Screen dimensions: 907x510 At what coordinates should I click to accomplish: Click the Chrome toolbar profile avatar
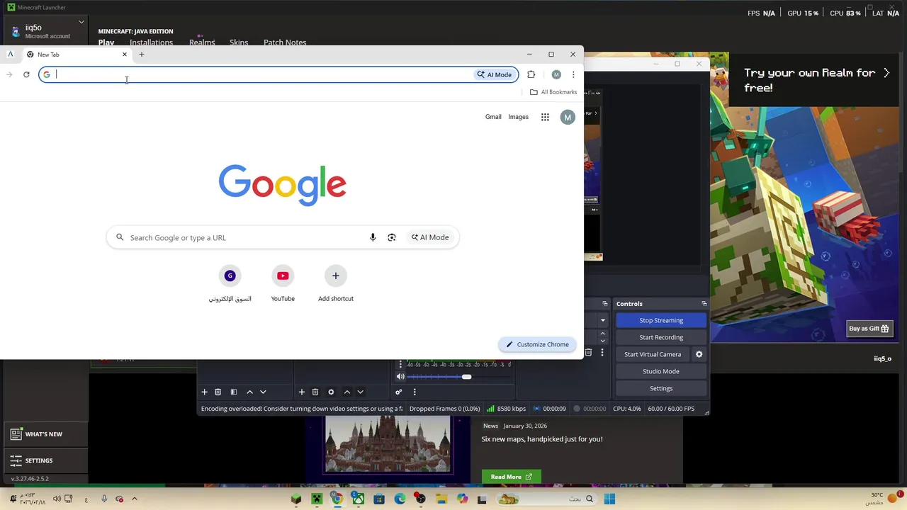[x=556, y=74]
